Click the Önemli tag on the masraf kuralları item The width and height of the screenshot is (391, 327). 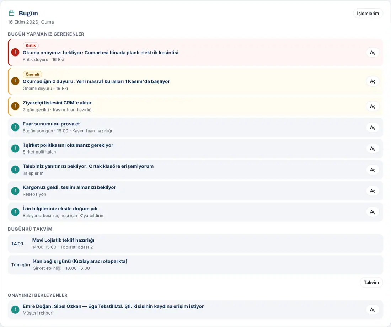pos(32,74)
